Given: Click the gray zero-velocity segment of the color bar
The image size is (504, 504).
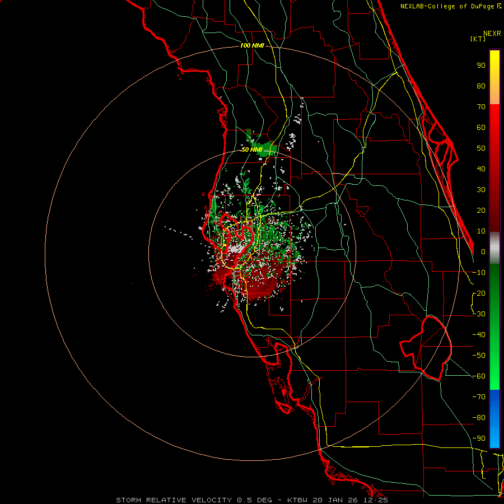Looking at the screenshot, I should tap(494, 248).
